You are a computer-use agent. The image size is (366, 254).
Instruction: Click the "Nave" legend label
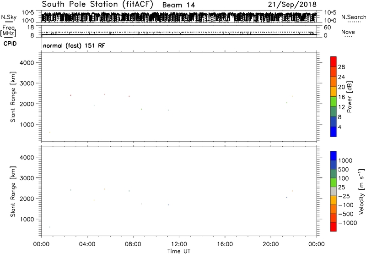[348, 32]
